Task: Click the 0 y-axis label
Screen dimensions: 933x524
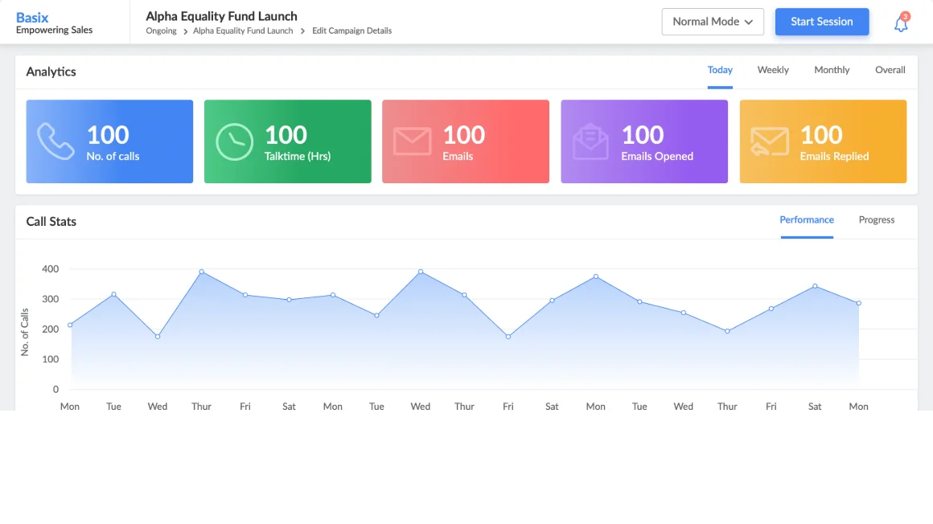Action: tap(56, 390)
